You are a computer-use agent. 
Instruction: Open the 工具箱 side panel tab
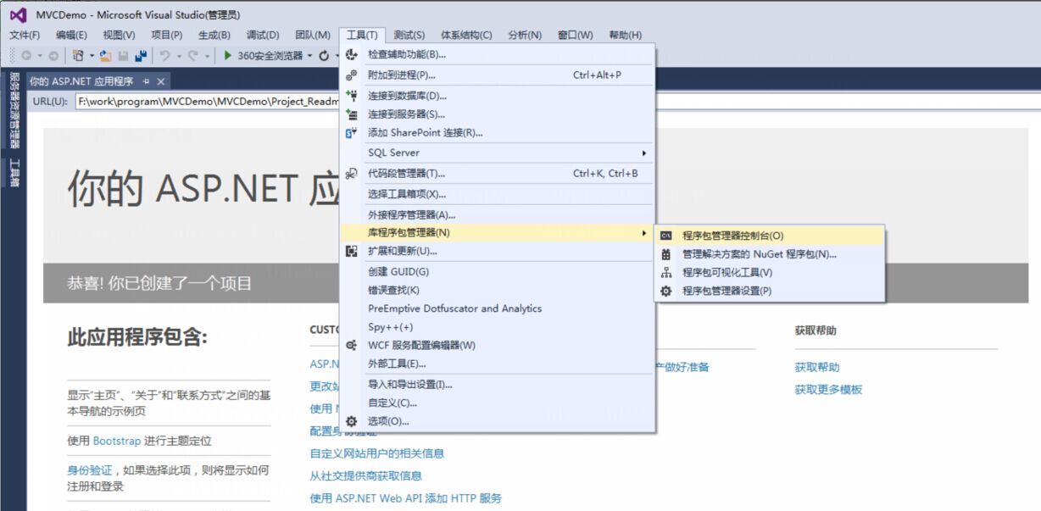(x=14, y=173)
